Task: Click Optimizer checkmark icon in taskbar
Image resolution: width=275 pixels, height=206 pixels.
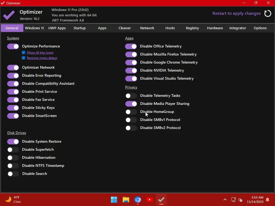Action: [x=161, y=200]
